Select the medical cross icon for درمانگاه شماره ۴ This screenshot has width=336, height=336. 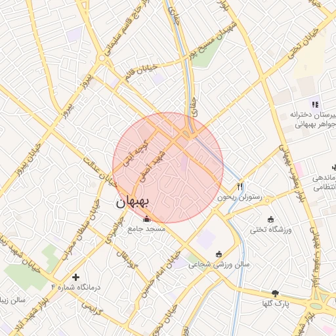75,277
